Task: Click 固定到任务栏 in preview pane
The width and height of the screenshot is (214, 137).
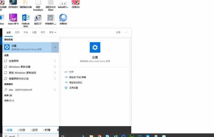Action: click(75, 82)
